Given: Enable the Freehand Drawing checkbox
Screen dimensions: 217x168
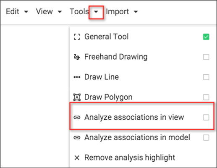Looking at the screenshot, I should (206, 57).
